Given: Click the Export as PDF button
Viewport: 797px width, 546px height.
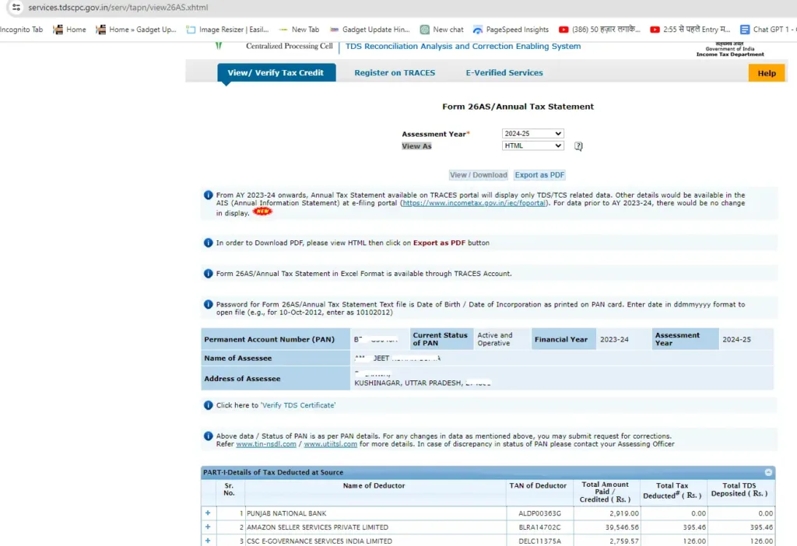Looking at the screenshot, I should pyautogui.click(x=539, y=175).
